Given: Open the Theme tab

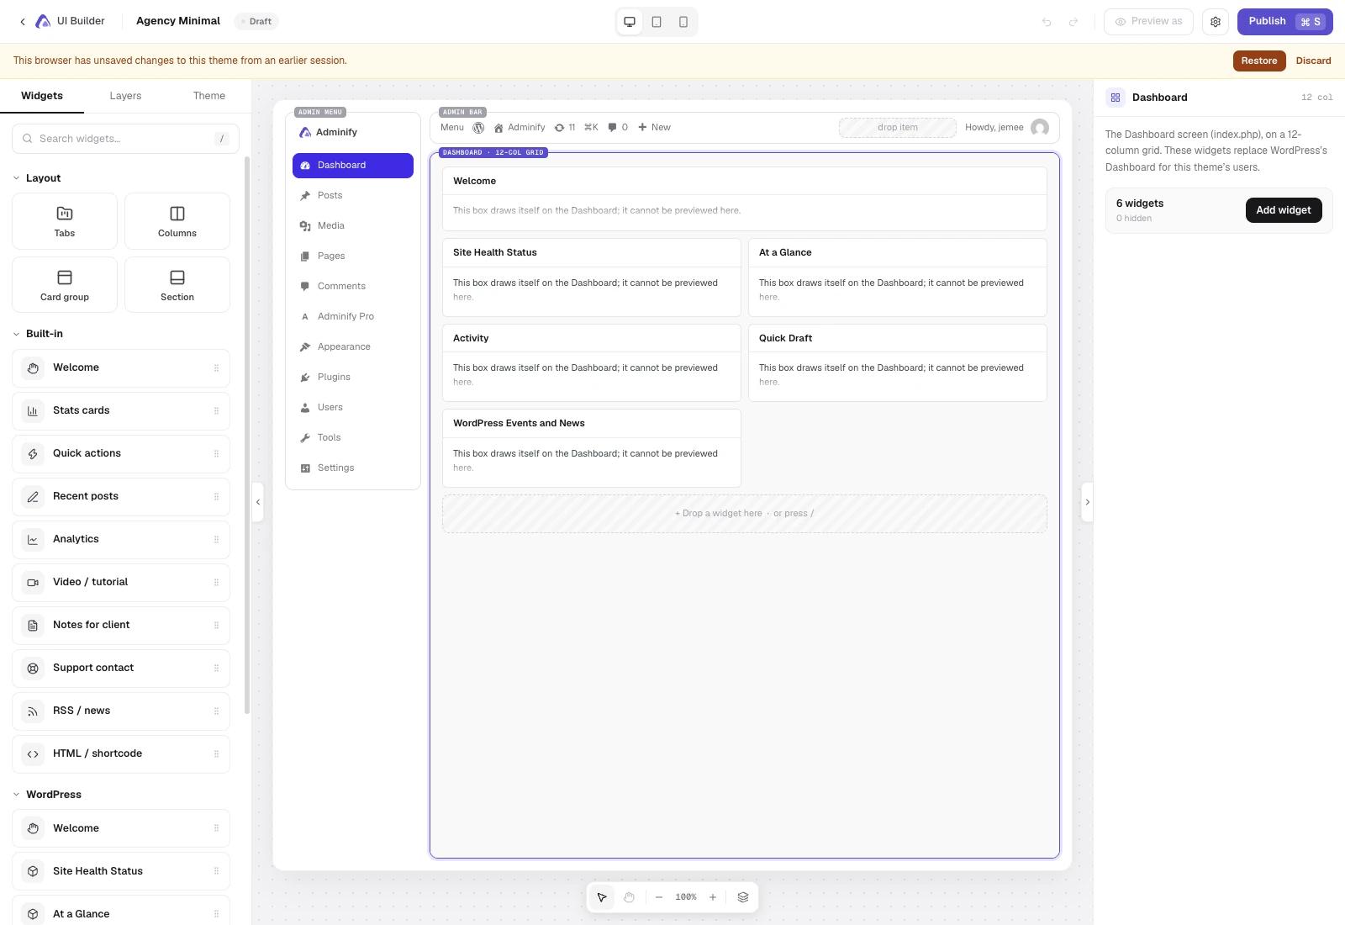Looking at the screenshot, I should 208,96.
